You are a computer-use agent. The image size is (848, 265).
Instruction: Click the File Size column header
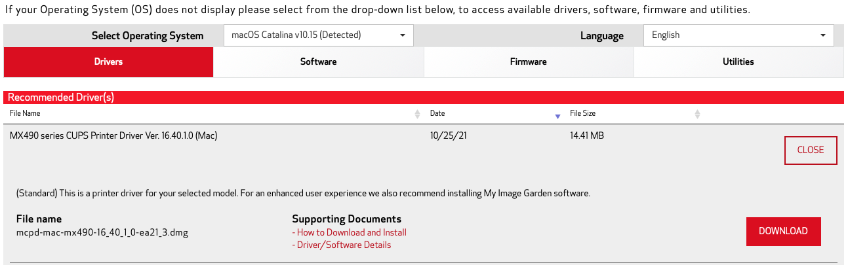(582, 113)
